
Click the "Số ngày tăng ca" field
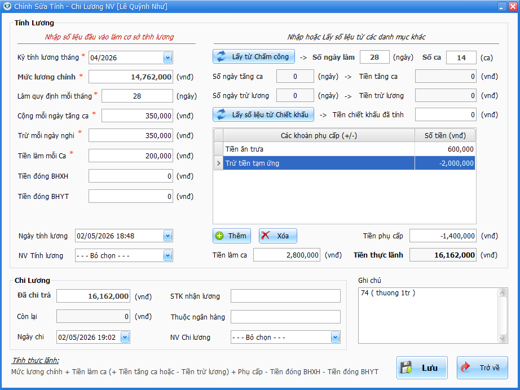(295, 77)
